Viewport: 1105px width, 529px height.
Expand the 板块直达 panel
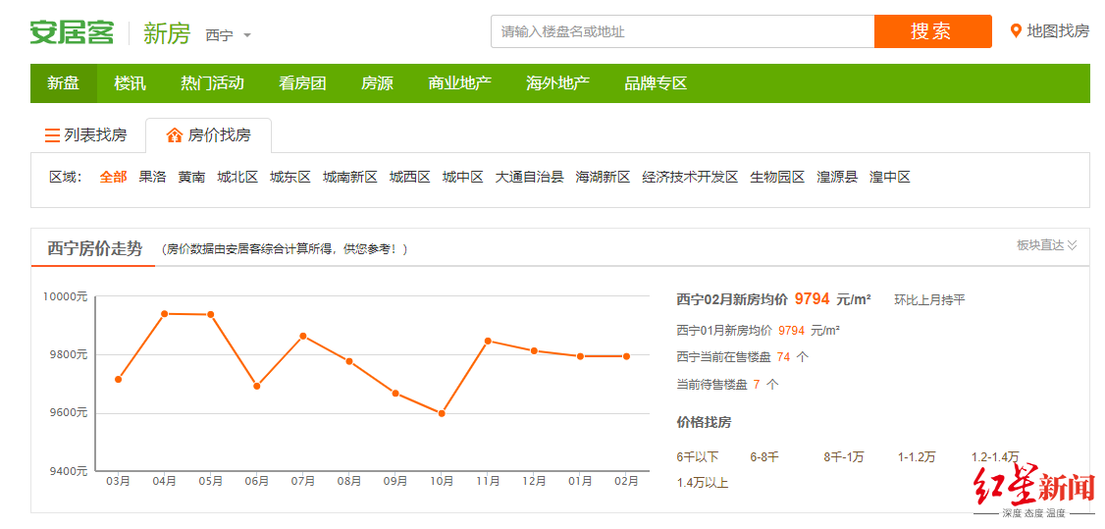[x=1046, y=245]
